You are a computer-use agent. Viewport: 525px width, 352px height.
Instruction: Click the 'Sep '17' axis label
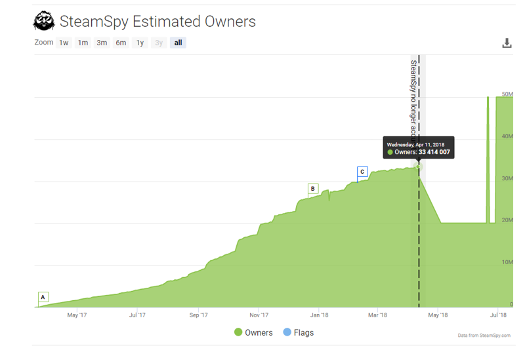(x=199, y=315)
